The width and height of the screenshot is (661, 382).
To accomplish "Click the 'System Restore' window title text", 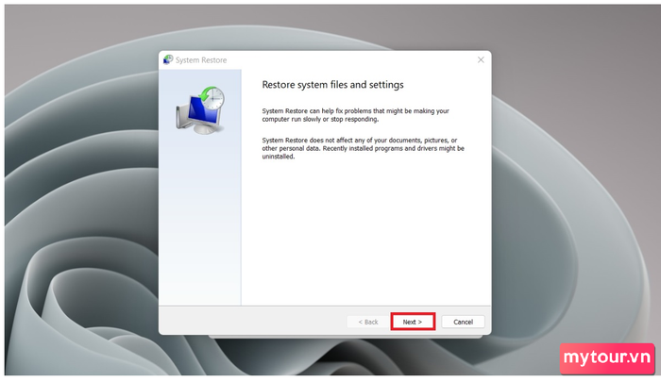I will [201, 60].
